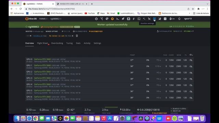Click the all-GPU overclock icon in table header
219x123 pixels.
(191, 55)
